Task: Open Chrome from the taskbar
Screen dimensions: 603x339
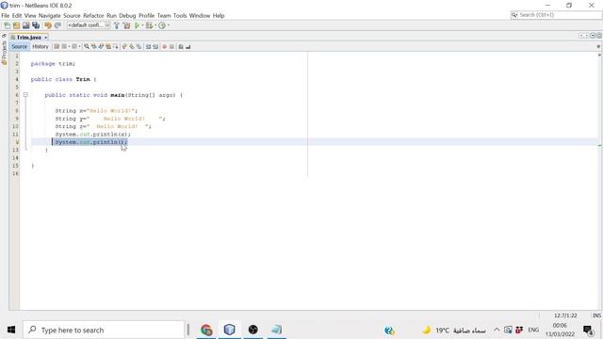Action: coord(206,330)
